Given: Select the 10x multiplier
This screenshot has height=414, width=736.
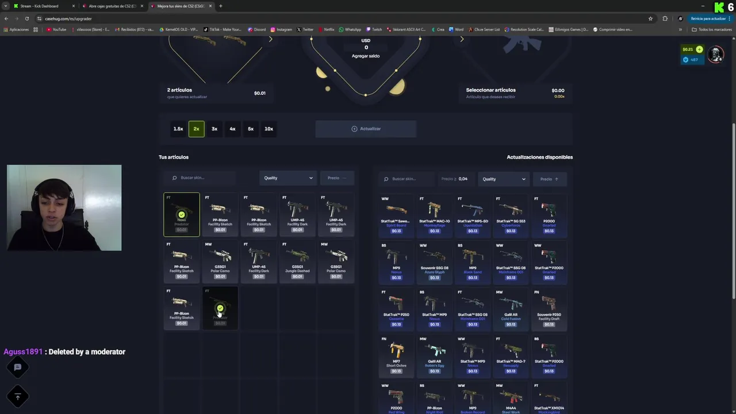Looking at the screenshot, I should (269, 129).
